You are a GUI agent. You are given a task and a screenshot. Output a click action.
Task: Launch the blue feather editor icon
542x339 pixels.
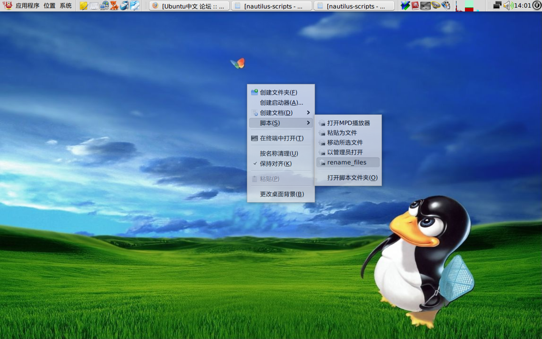click(x=135, y=6)
